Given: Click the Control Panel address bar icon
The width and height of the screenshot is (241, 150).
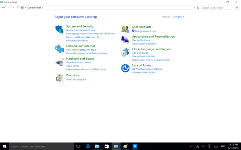Looking at the screenshot, I should [x=22, y=8].
